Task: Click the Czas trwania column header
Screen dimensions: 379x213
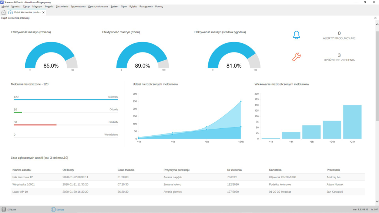Action: 126,170
